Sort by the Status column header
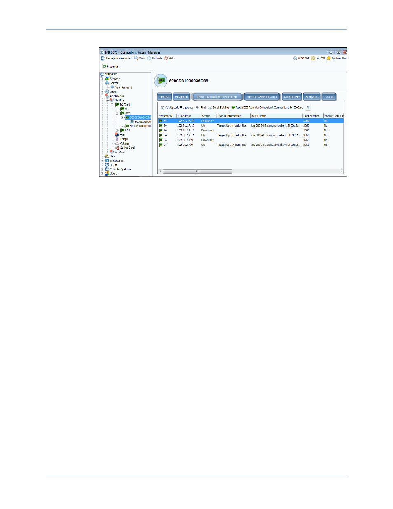Viewport: 393px width, 509px height. pos(209,116)
